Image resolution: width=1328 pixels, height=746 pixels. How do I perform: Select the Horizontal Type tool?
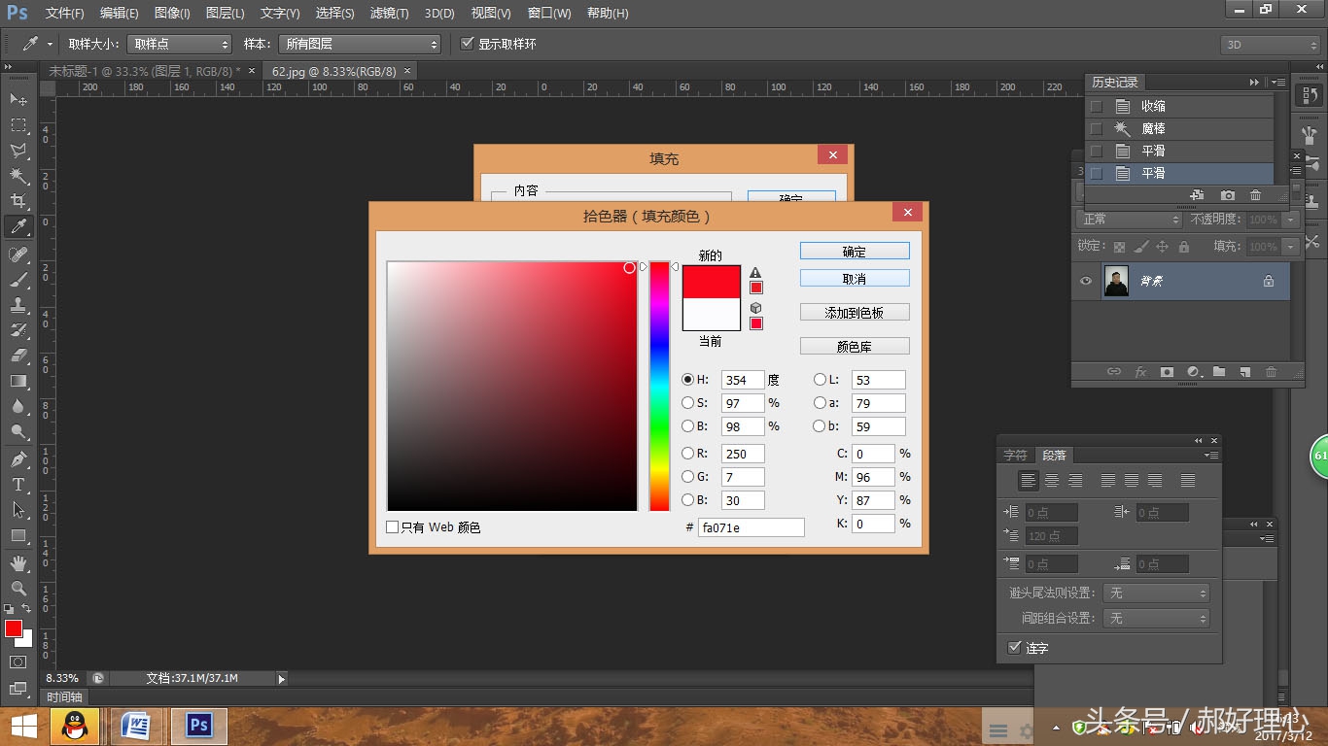coord(18,484)
